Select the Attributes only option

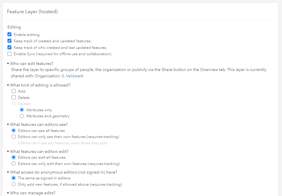point(22,110)
